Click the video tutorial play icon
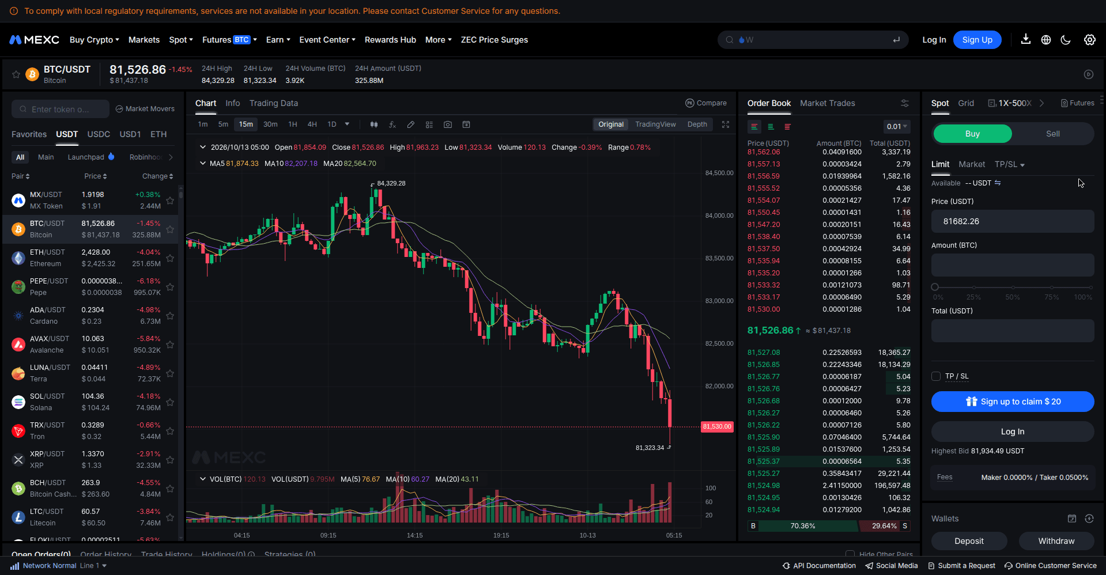 pos(1089,74)
